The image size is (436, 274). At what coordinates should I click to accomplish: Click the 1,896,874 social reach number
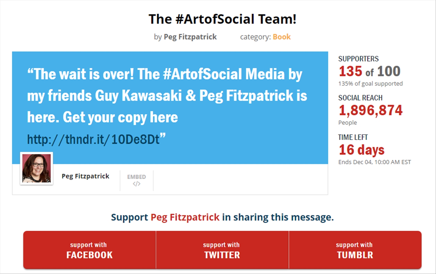pos(371,110)
